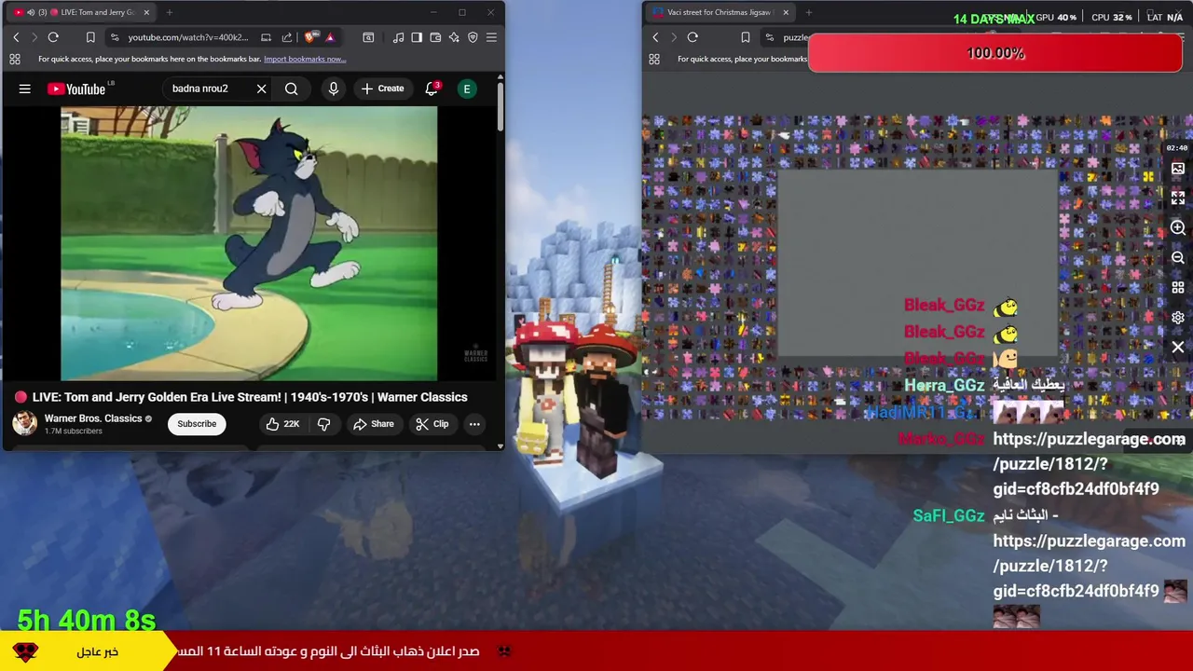This screenshot has width=1193, height=671.
Task: Click the Warner Bros. Classics channel avatar
Action: [x=25, y=423]
